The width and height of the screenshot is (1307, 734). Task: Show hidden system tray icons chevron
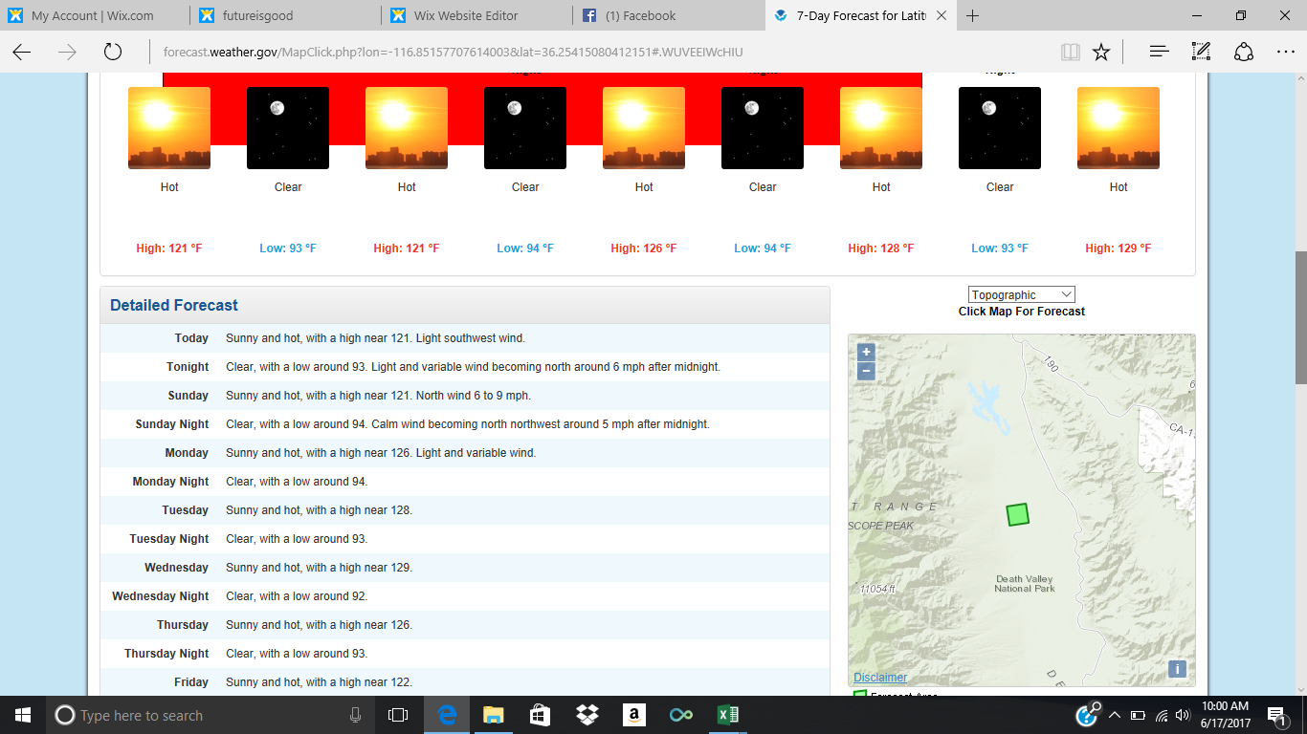click(1114, 715)
